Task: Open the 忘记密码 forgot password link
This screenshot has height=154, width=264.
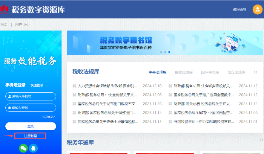Action: coord(49,117)
